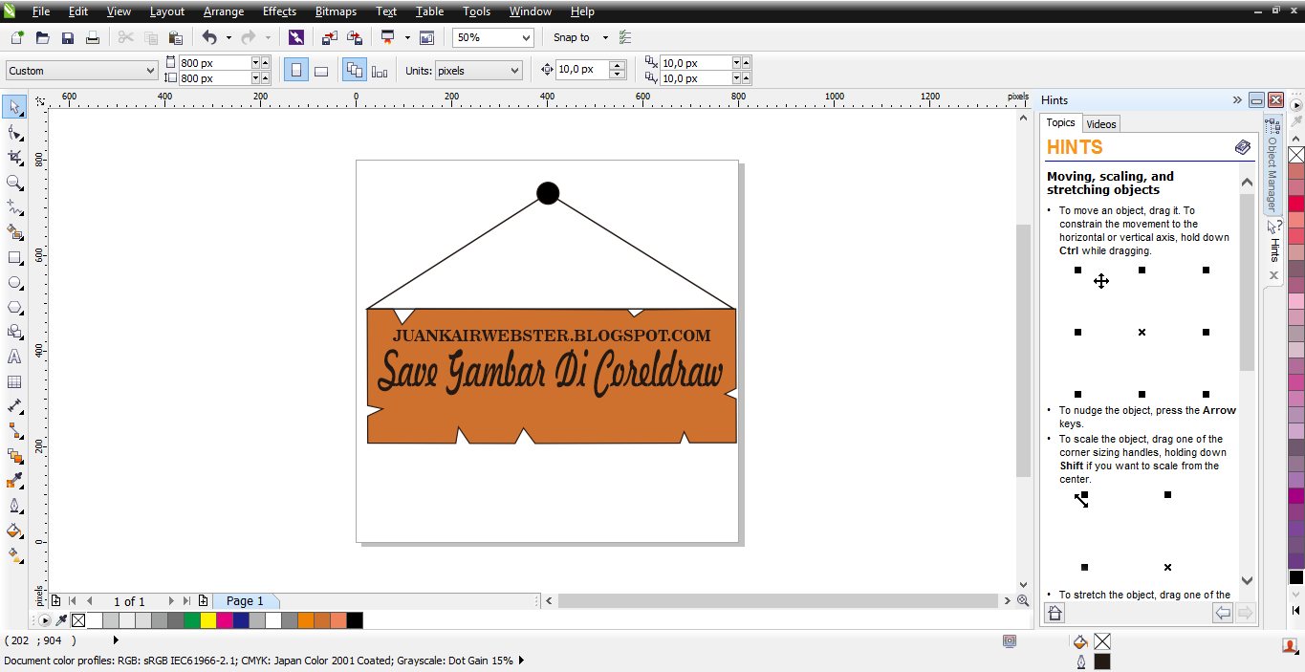This screenshot has width=1305, height=672.
Task: Open the Bitmaps menu
Action: tap(336, 11)
